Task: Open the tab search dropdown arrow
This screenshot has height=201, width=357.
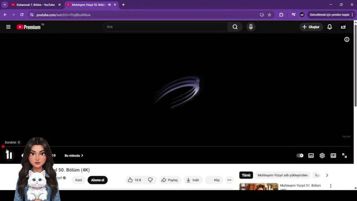Action: [x=5, y=5]
